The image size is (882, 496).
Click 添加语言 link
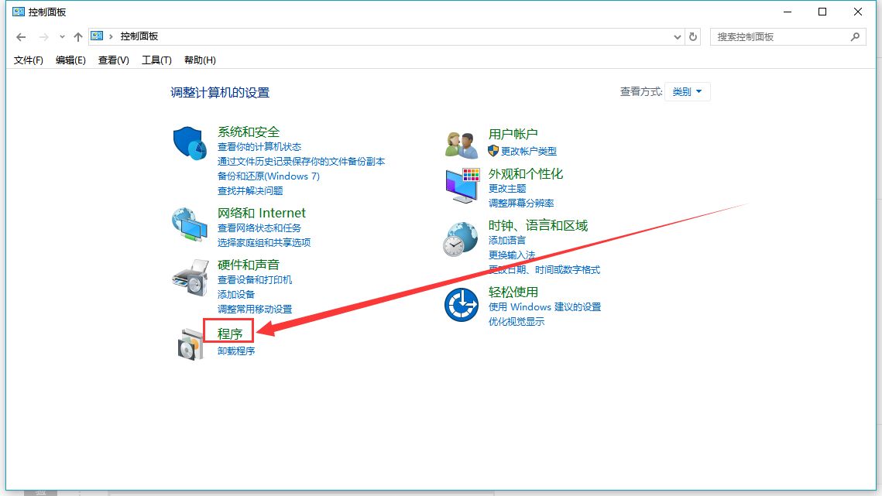pos(506,240)
